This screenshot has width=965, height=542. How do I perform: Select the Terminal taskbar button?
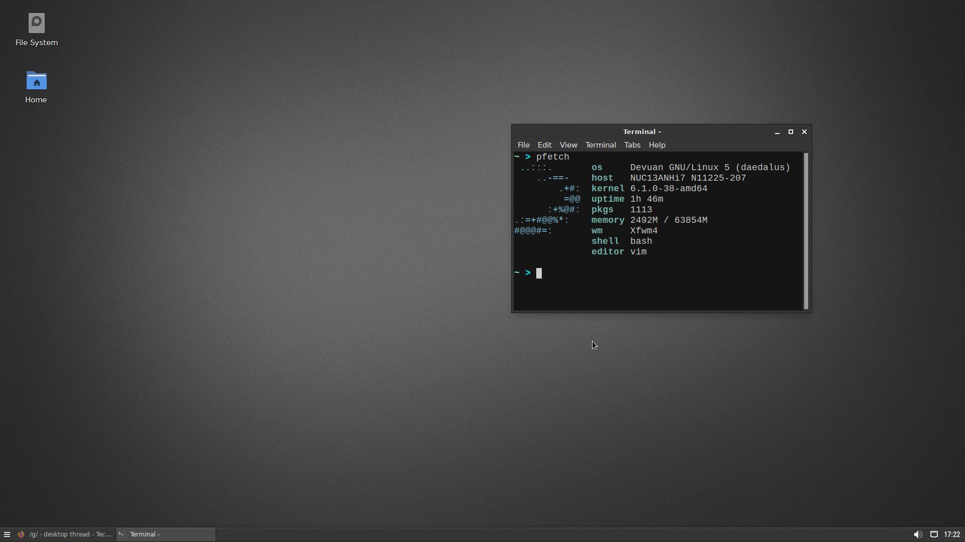click(x=166, y=534)
